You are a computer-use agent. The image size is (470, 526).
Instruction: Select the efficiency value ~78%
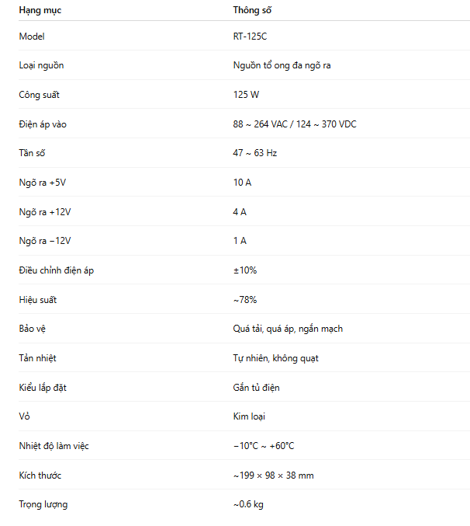click(244, 299)
